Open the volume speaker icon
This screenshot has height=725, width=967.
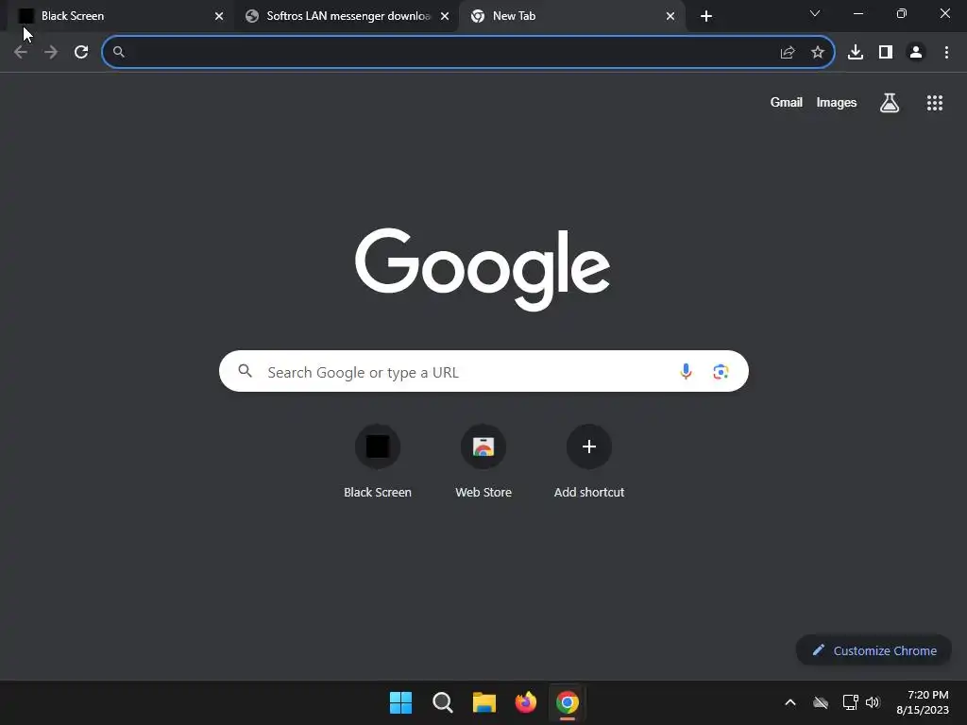[873, 702]
